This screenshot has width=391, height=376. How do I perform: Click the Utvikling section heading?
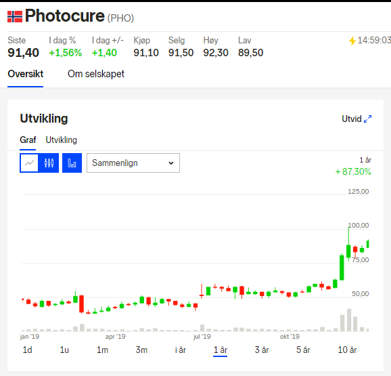coord(44,119)
